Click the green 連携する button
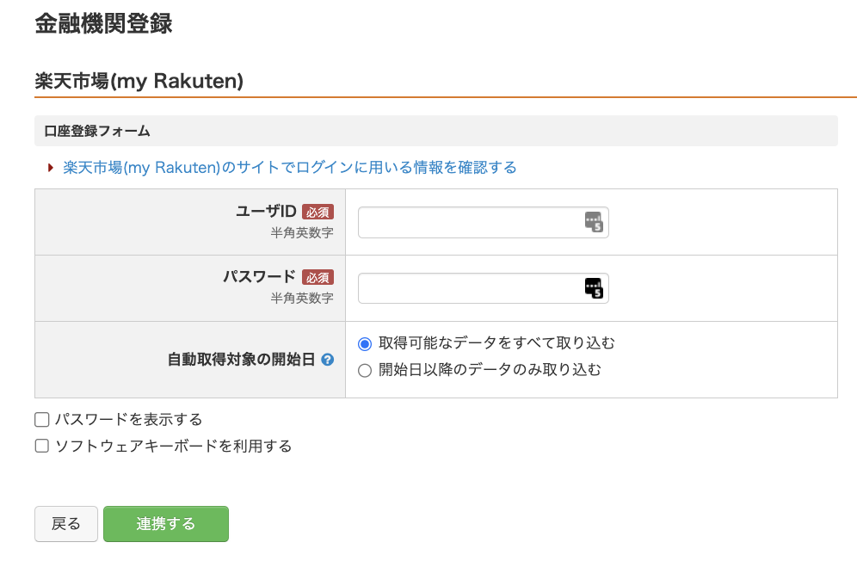Screen dimensions: 857x561 pyautogui.click(x=165, y=524)
